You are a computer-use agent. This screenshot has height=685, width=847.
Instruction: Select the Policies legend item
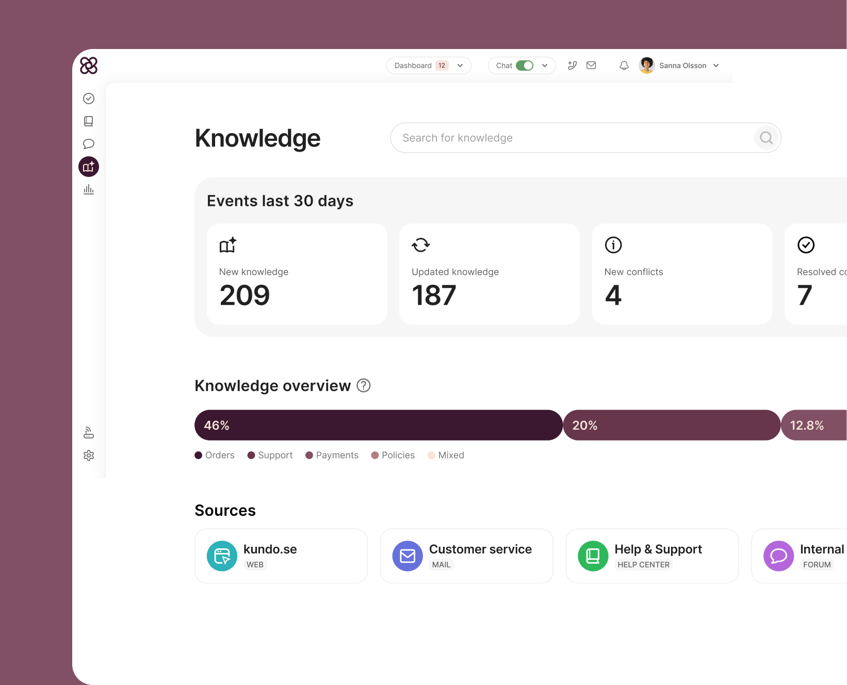(393, 455)
